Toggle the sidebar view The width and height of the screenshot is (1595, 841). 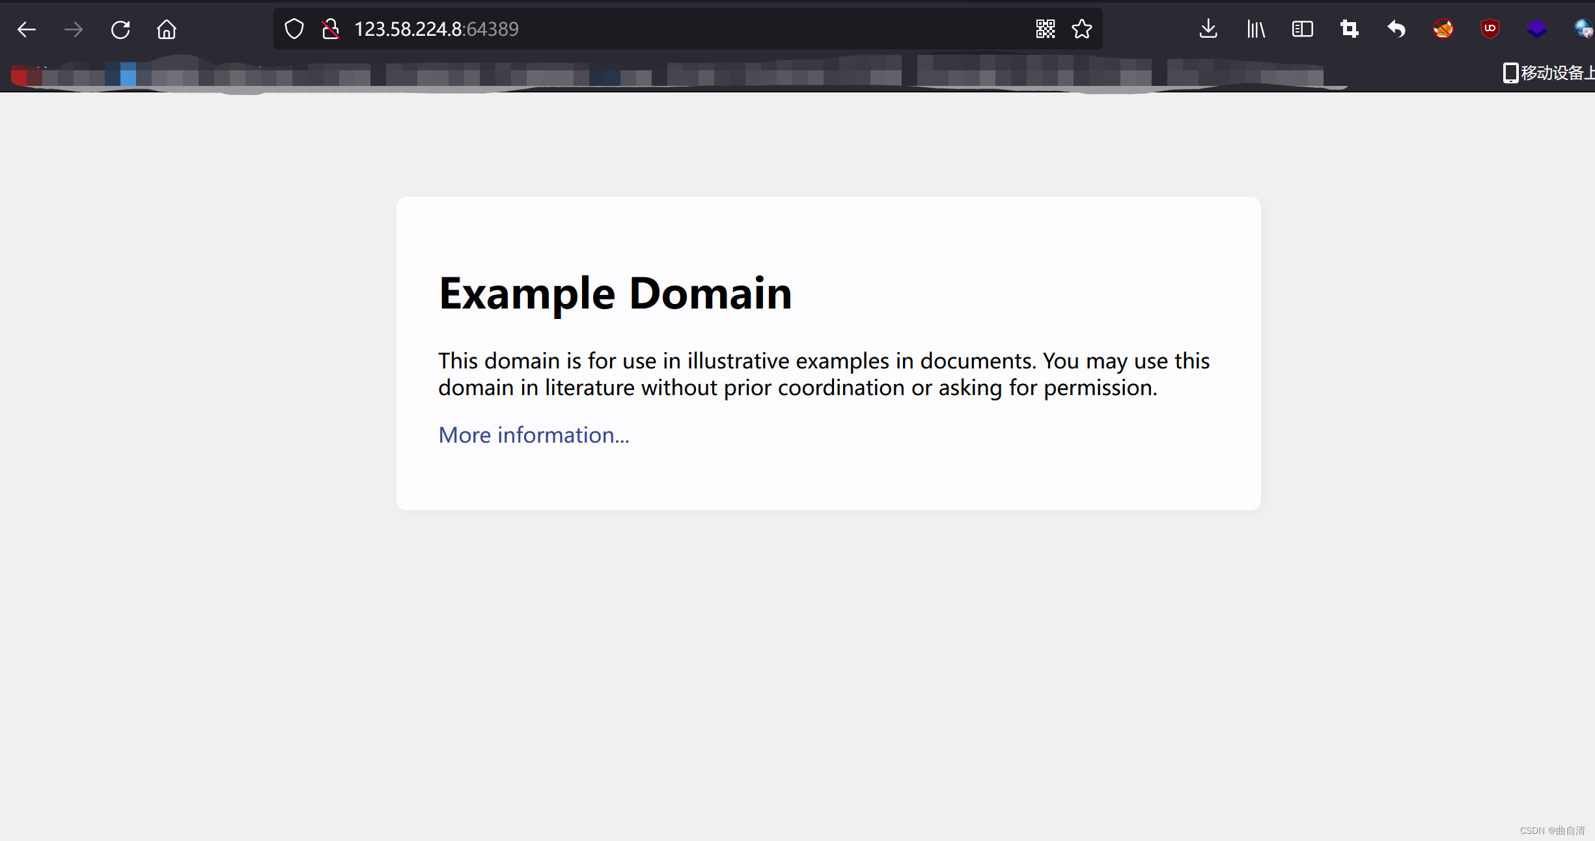pos(1303,29)
